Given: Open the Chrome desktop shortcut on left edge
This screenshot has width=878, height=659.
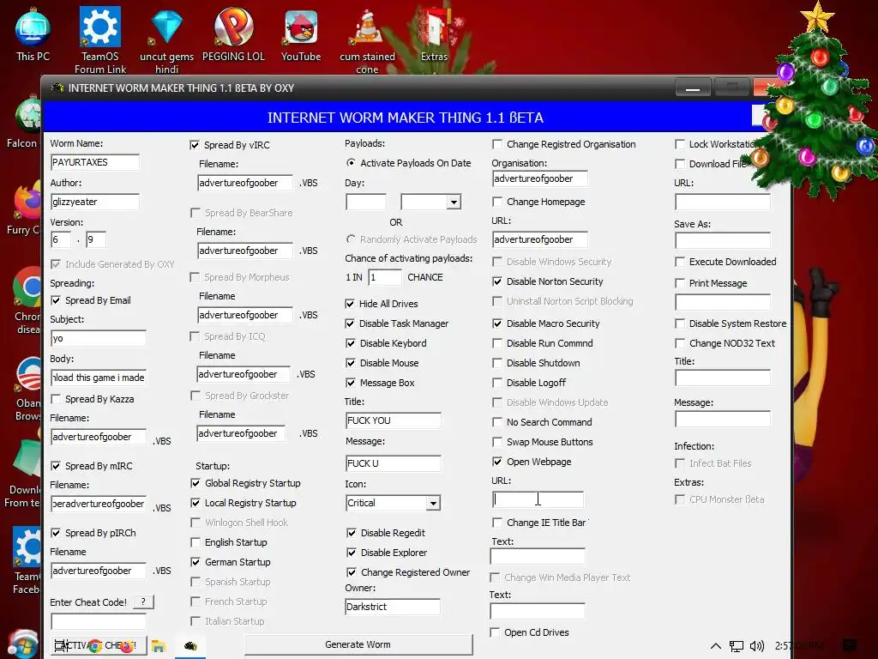Looking at the screenshot, I should pyautogui.click(x=27, y=299).
